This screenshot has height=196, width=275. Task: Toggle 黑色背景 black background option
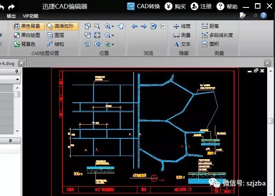tap(27, 26)
